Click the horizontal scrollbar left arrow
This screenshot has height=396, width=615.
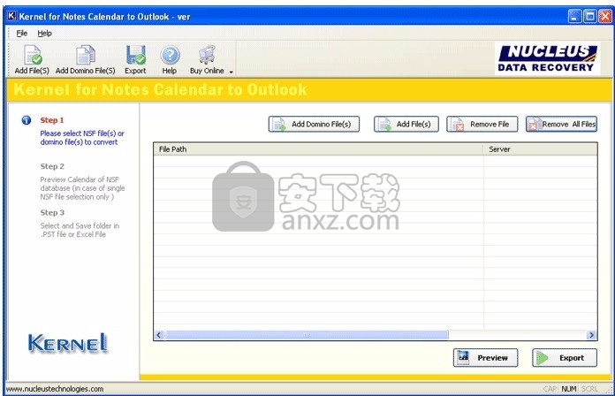coord(159,335)
